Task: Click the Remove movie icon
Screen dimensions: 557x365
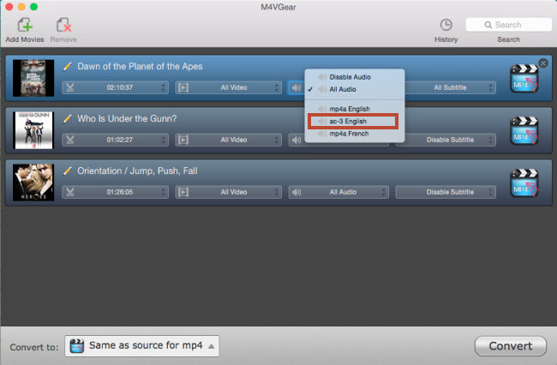Action: 63,26
